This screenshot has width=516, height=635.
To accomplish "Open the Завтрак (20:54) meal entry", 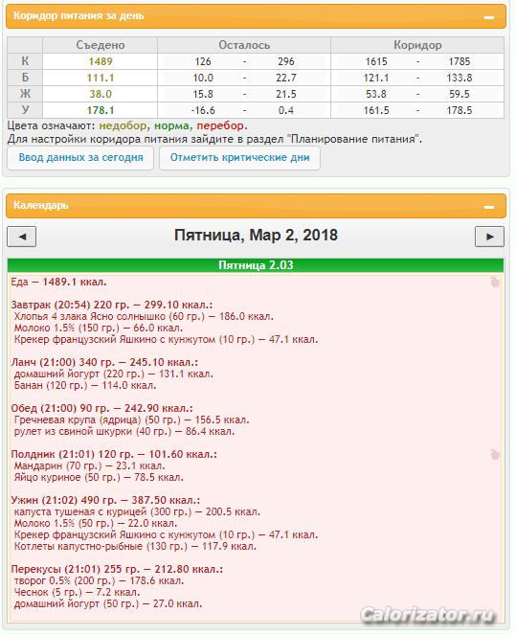I will pos(112,305).
